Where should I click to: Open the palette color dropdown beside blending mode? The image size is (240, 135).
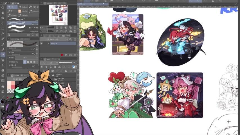coord(43,63)
